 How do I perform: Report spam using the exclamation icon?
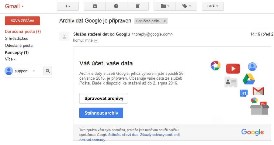pyautogui.click(x=116, y=6)
